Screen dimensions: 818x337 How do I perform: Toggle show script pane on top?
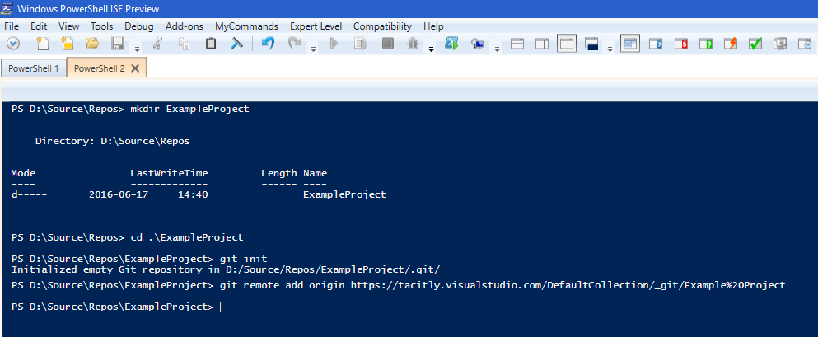518,44
